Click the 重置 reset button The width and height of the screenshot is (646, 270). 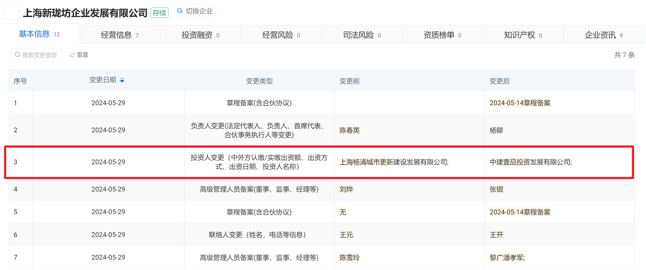[79, 55]
